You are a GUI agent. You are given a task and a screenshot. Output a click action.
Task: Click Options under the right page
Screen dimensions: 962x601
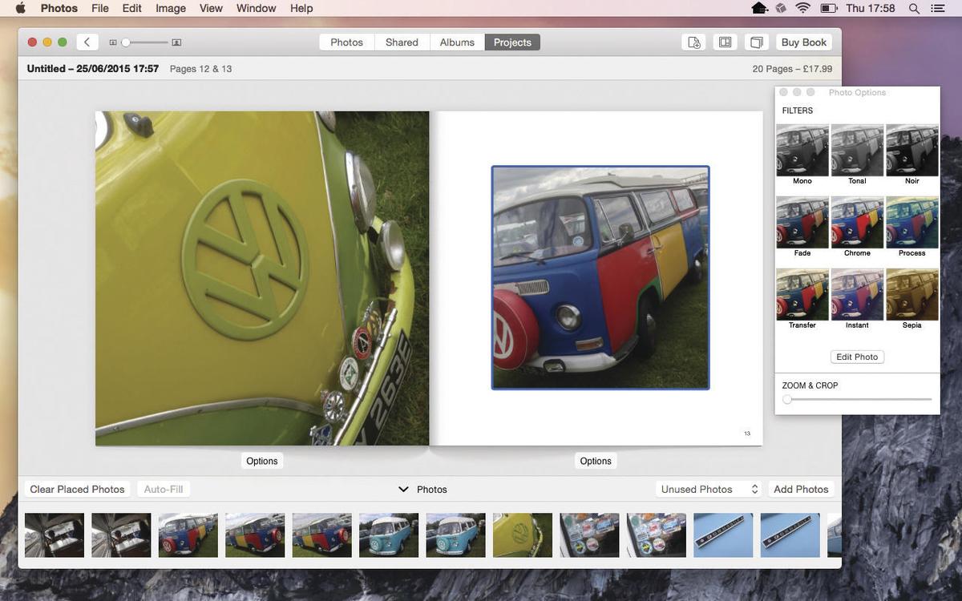(596, 461)
